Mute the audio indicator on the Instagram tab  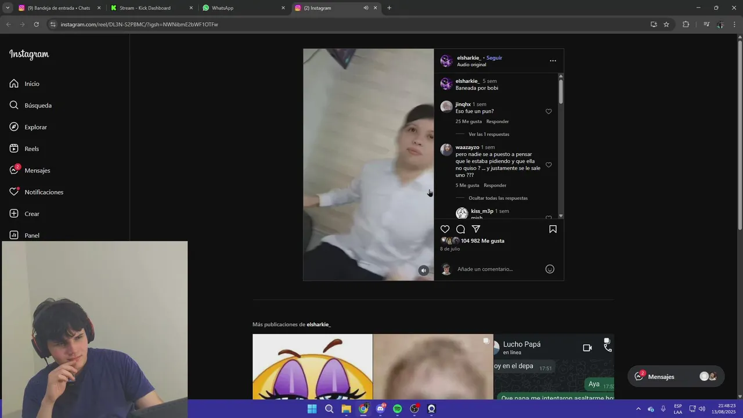point(366,8)
